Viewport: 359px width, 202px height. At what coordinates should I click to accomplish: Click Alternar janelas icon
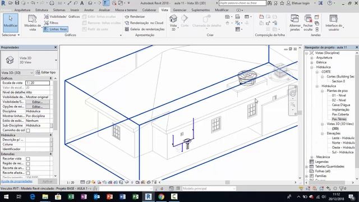tap(294, 19)
